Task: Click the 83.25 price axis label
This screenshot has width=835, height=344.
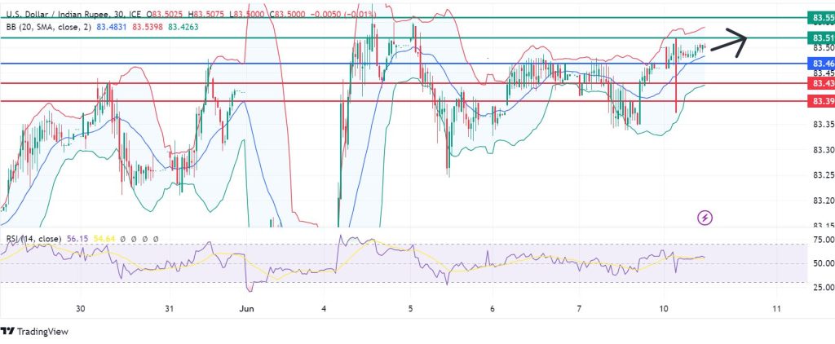Action: 823,174
